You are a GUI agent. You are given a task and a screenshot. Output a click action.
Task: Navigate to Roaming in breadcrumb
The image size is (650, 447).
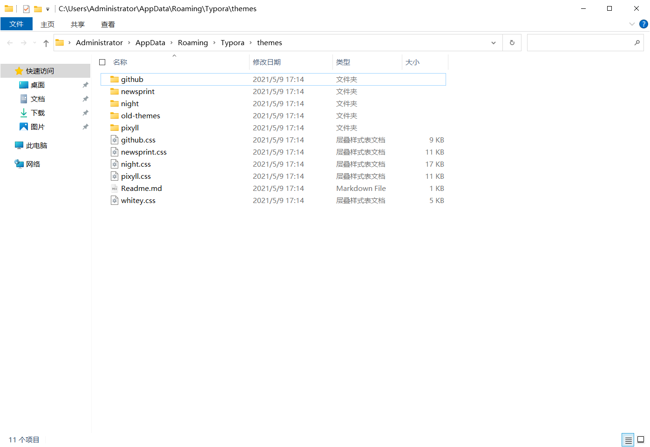(193, 43)
